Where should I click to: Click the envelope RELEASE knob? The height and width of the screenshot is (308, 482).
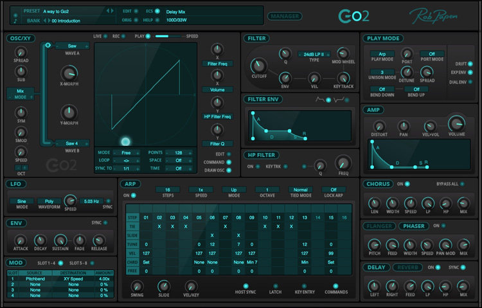99,240
